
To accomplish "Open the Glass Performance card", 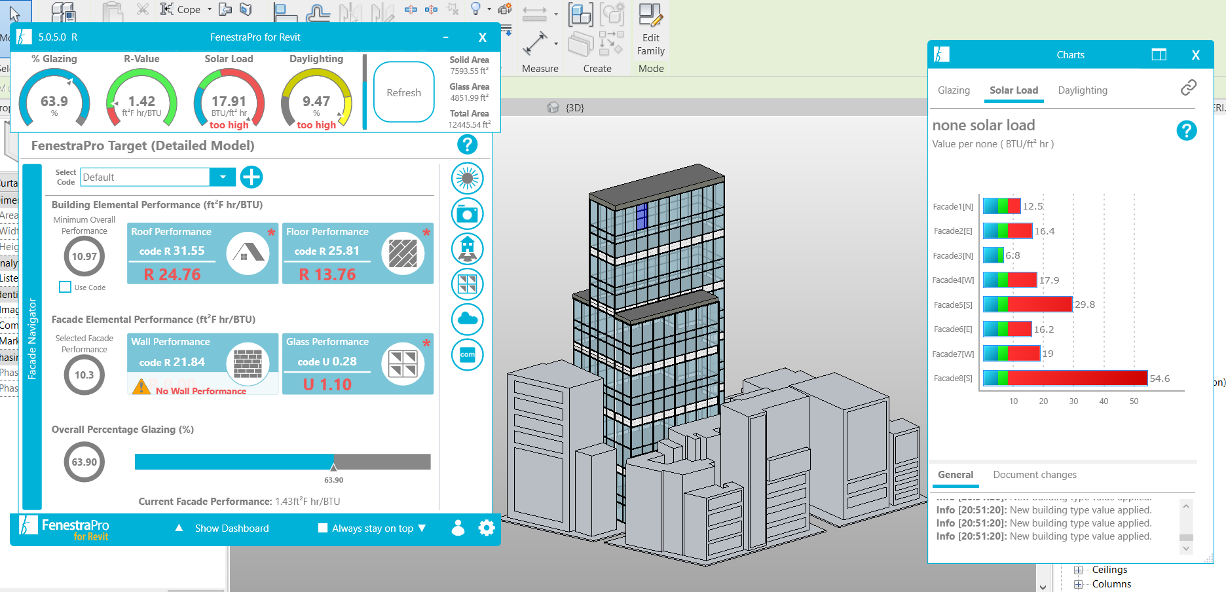I will click(x=358, y=364).
